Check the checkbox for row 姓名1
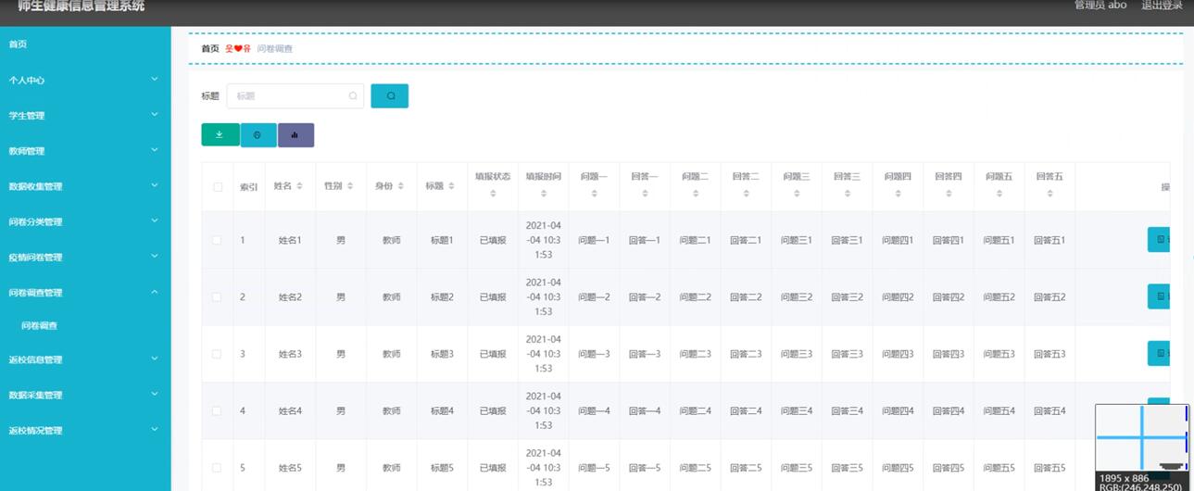The width and height of the screenshot is (1194, 491). [217, 240]
